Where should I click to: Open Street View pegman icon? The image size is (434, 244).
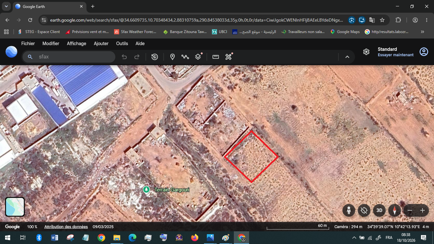coord(349,210)
